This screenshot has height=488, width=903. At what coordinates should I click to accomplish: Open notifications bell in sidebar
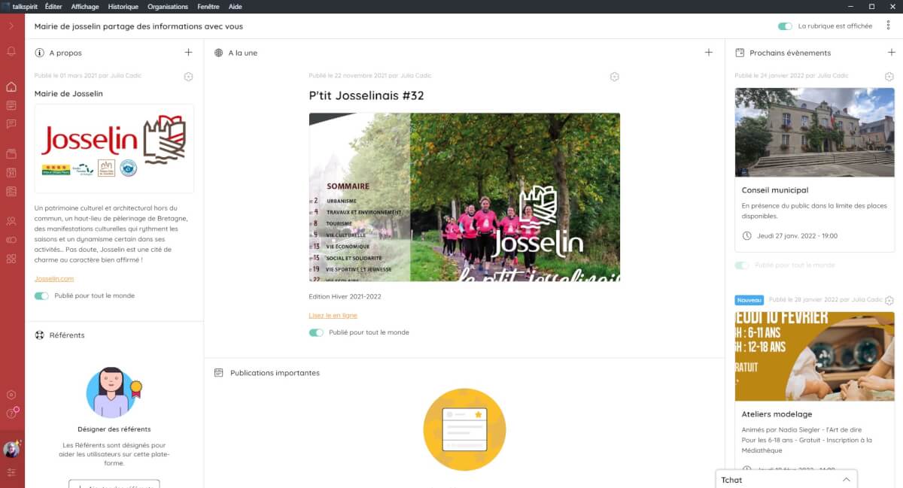click(x=11, y=52)
